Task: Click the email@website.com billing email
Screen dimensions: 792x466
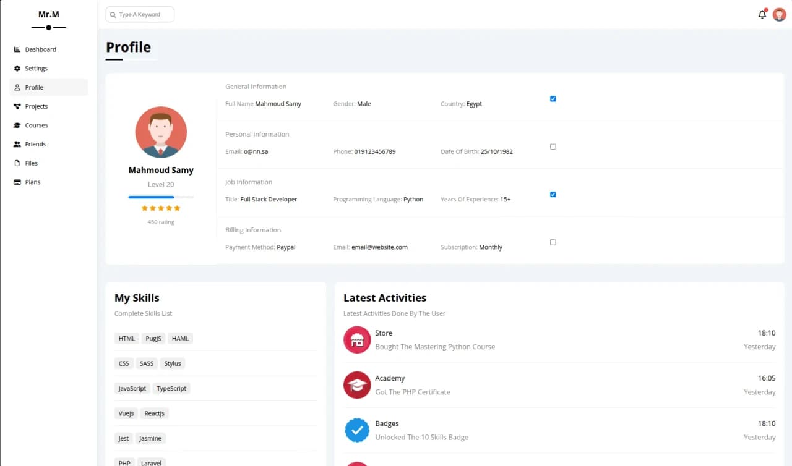Action: [379, 247]
